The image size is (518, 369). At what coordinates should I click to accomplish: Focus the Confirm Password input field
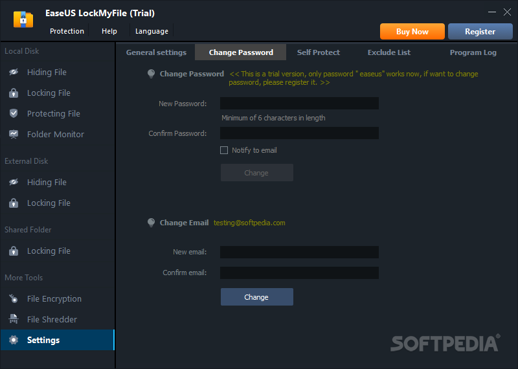point(299,133)
